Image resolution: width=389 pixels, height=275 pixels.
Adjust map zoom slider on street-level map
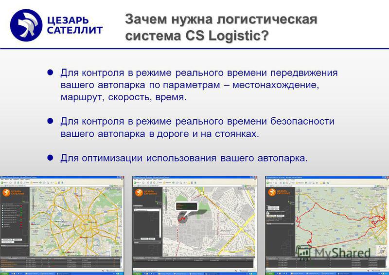166,202
